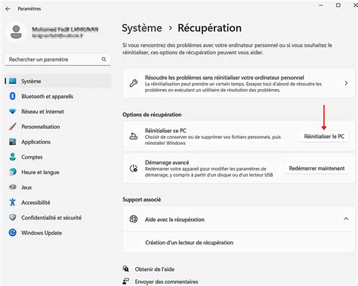Open Personnalisation settings

57,127
